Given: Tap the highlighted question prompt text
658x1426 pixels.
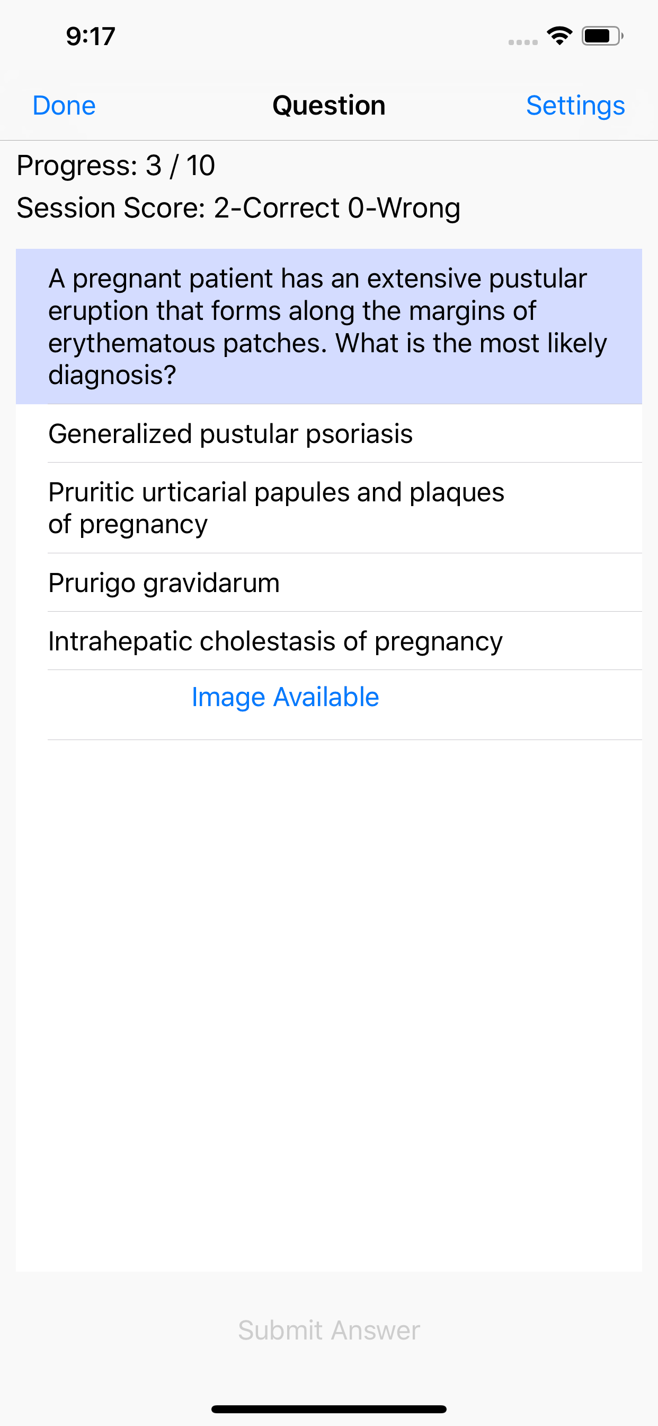Looking at the screenshot, I should (328, 326).
